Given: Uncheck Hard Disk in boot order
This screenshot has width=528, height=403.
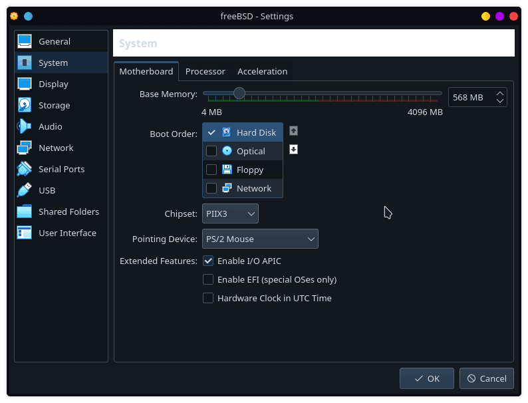Looking at the screenshot, I should pos(211,132).
